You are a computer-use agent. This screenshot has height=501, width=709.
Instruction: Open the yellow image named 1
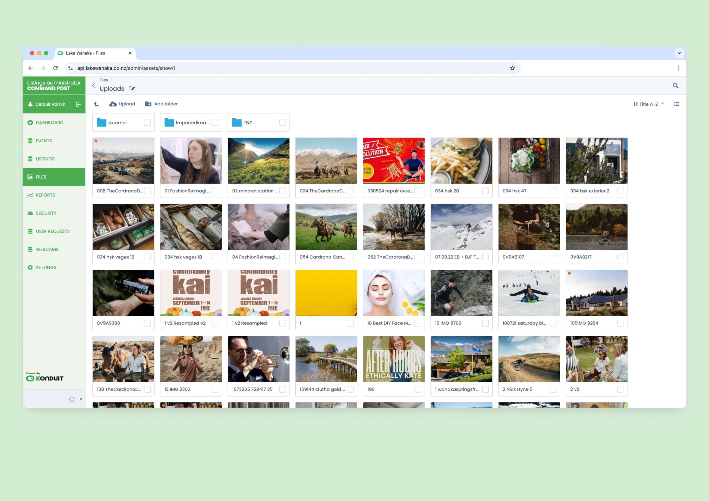326,293
